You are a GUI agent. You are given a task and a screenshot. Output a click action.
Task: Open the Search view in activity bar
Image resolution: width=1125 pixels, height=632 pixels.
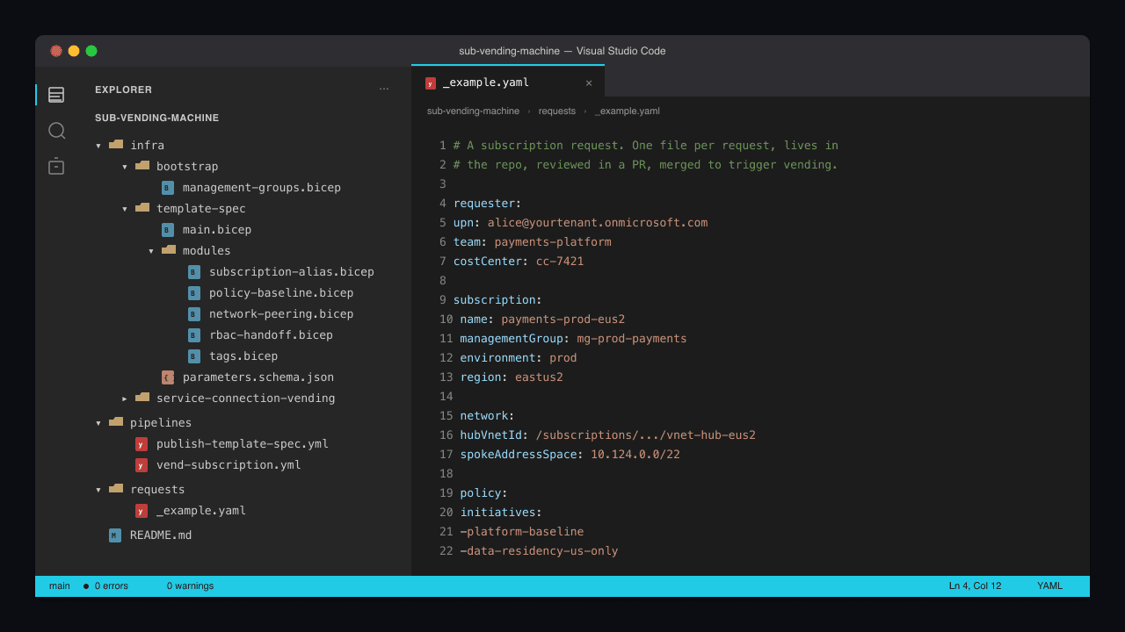(56, 131)
